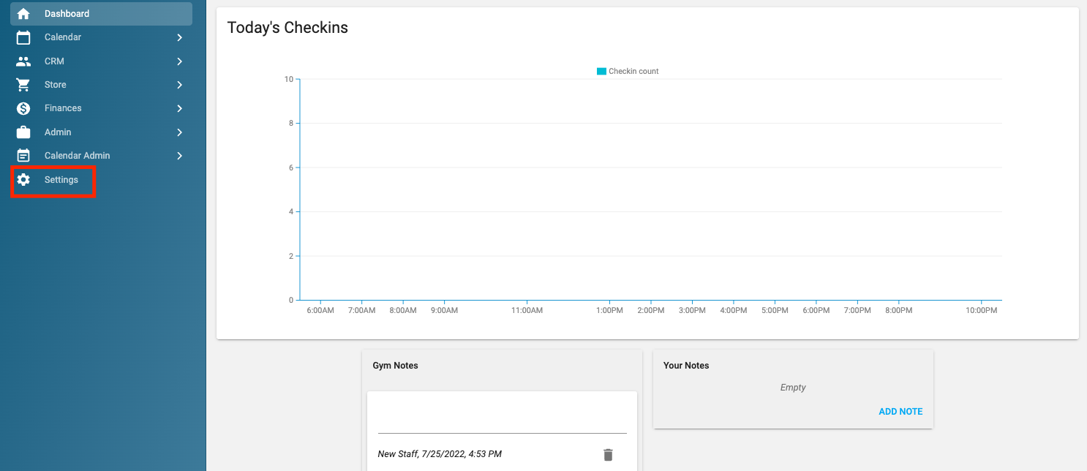Click the CRM people icon

23,61
